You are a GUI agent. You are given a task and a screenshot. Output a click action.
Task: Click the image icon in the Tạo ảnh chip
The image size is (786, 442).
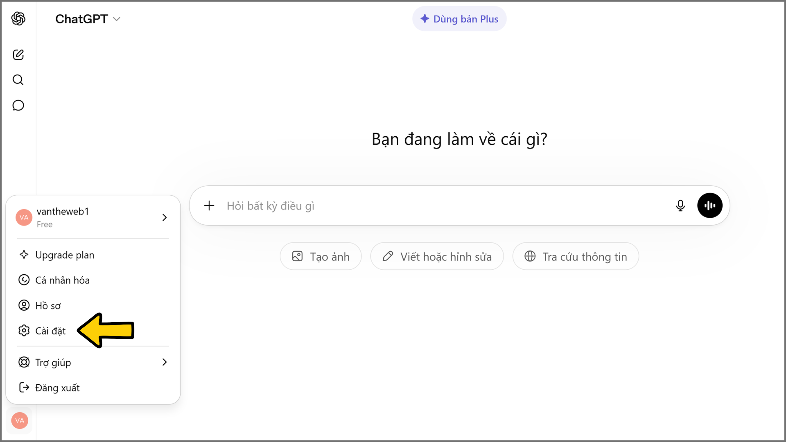pyautogui.click(x=297, y=256)
